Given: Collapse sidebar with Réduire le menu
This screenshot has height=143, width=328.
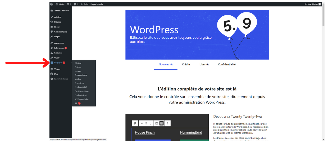Looking at the screenshot, I should tap(61, 79).
